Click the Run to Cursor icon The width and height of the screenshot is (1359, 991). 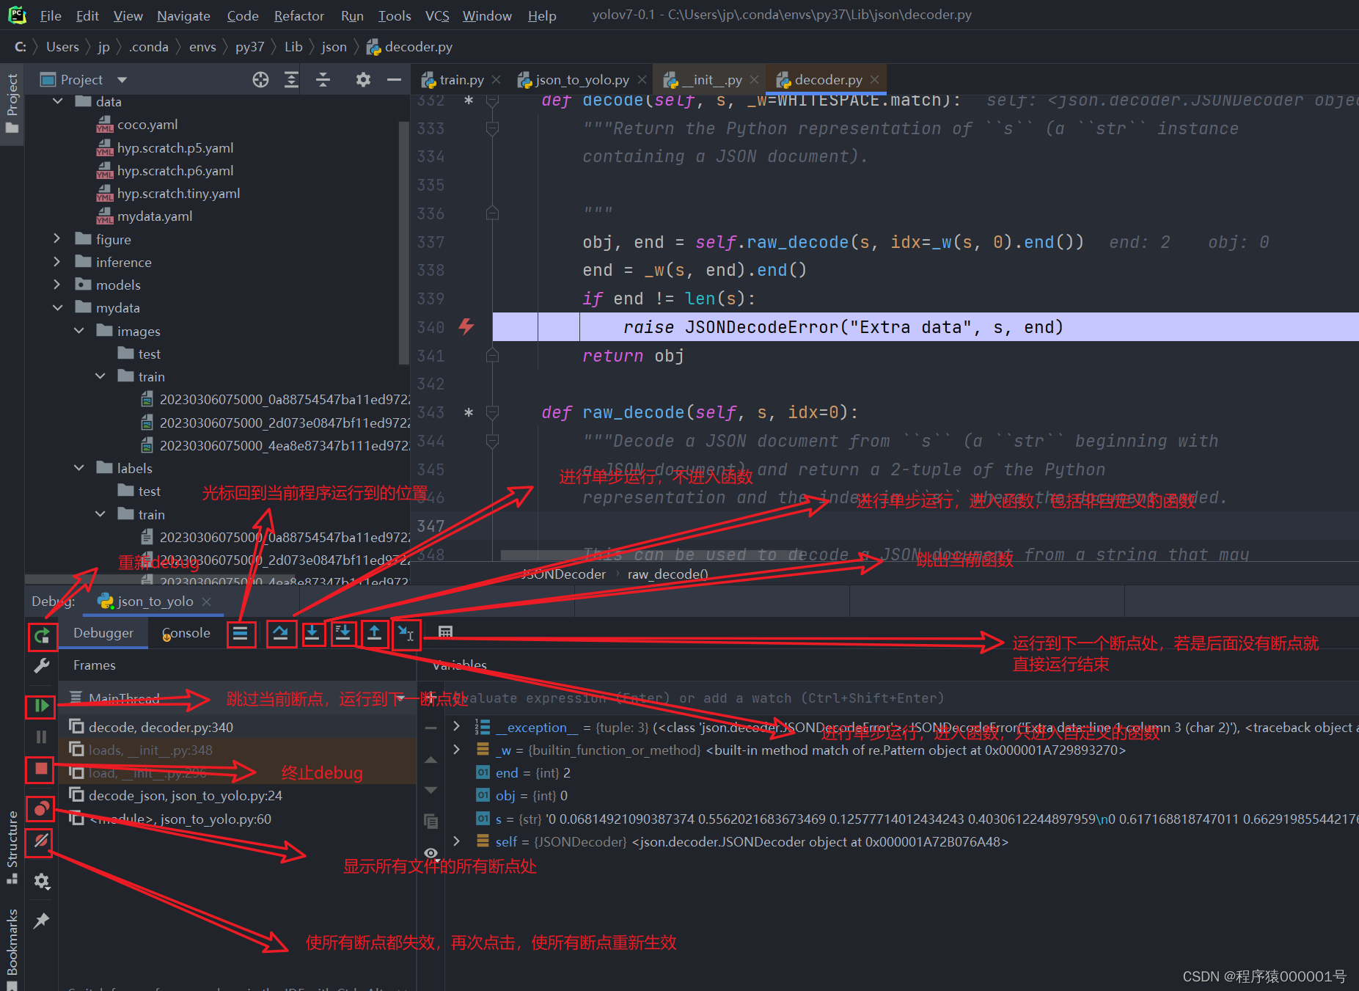(x=406, y=633)
